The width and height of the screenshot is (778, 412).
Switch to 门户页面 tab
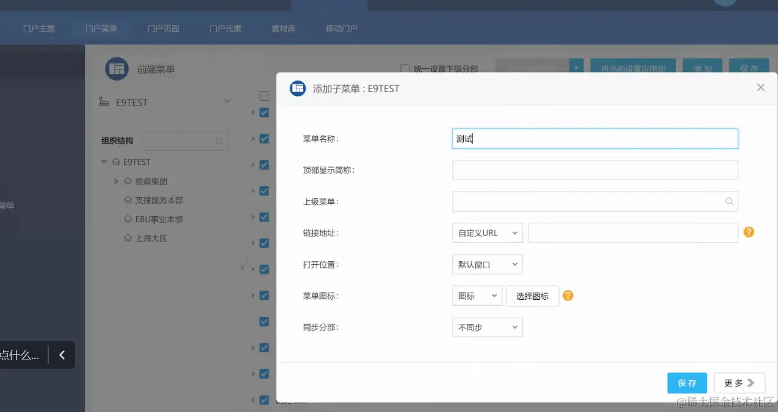164,29
